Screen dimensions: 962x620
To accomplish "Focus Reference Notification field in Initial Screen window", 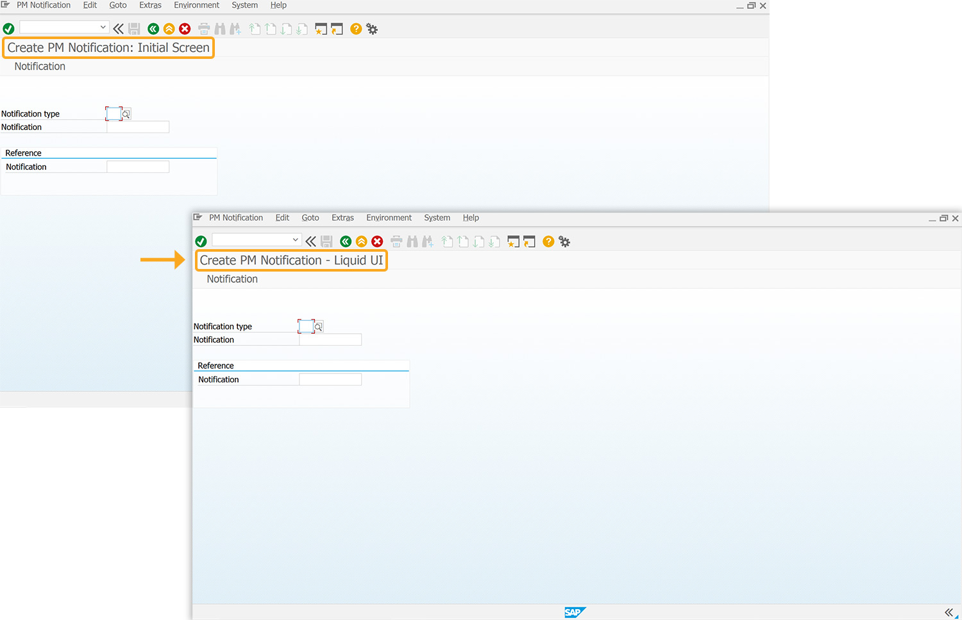I will pyautogui.click(x=138, y=167).
